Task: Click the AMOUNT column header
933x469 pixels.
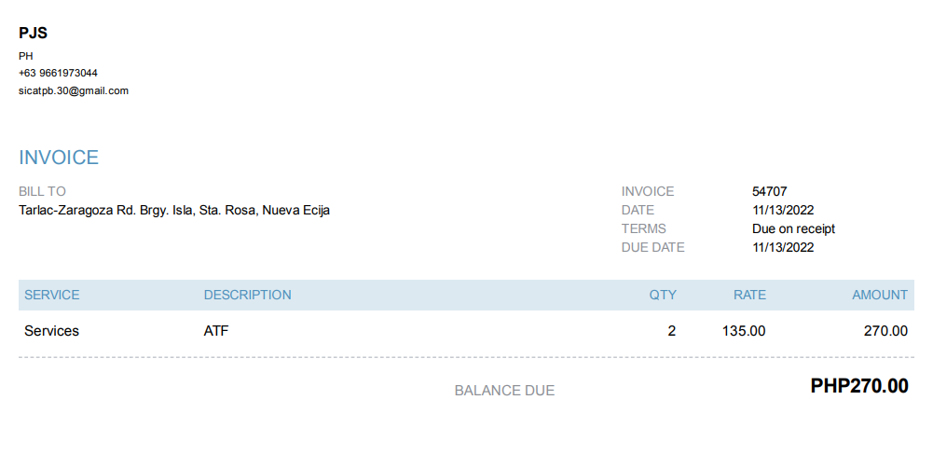Action: (x=879, y=295)
